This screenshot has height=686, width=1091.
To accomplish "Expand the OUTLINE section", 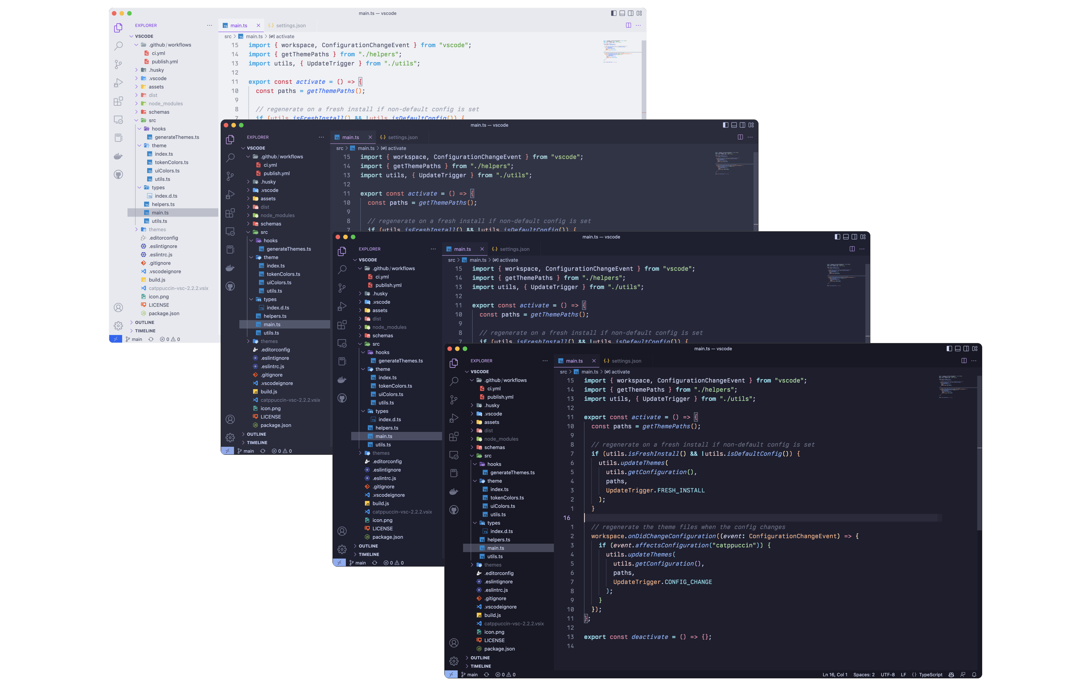I will [x=479, y=657].
